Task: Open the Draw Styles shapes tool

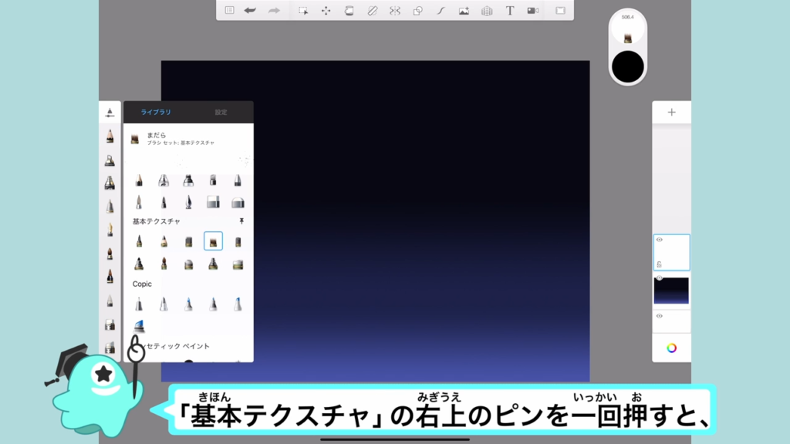Action: [418, 11]
